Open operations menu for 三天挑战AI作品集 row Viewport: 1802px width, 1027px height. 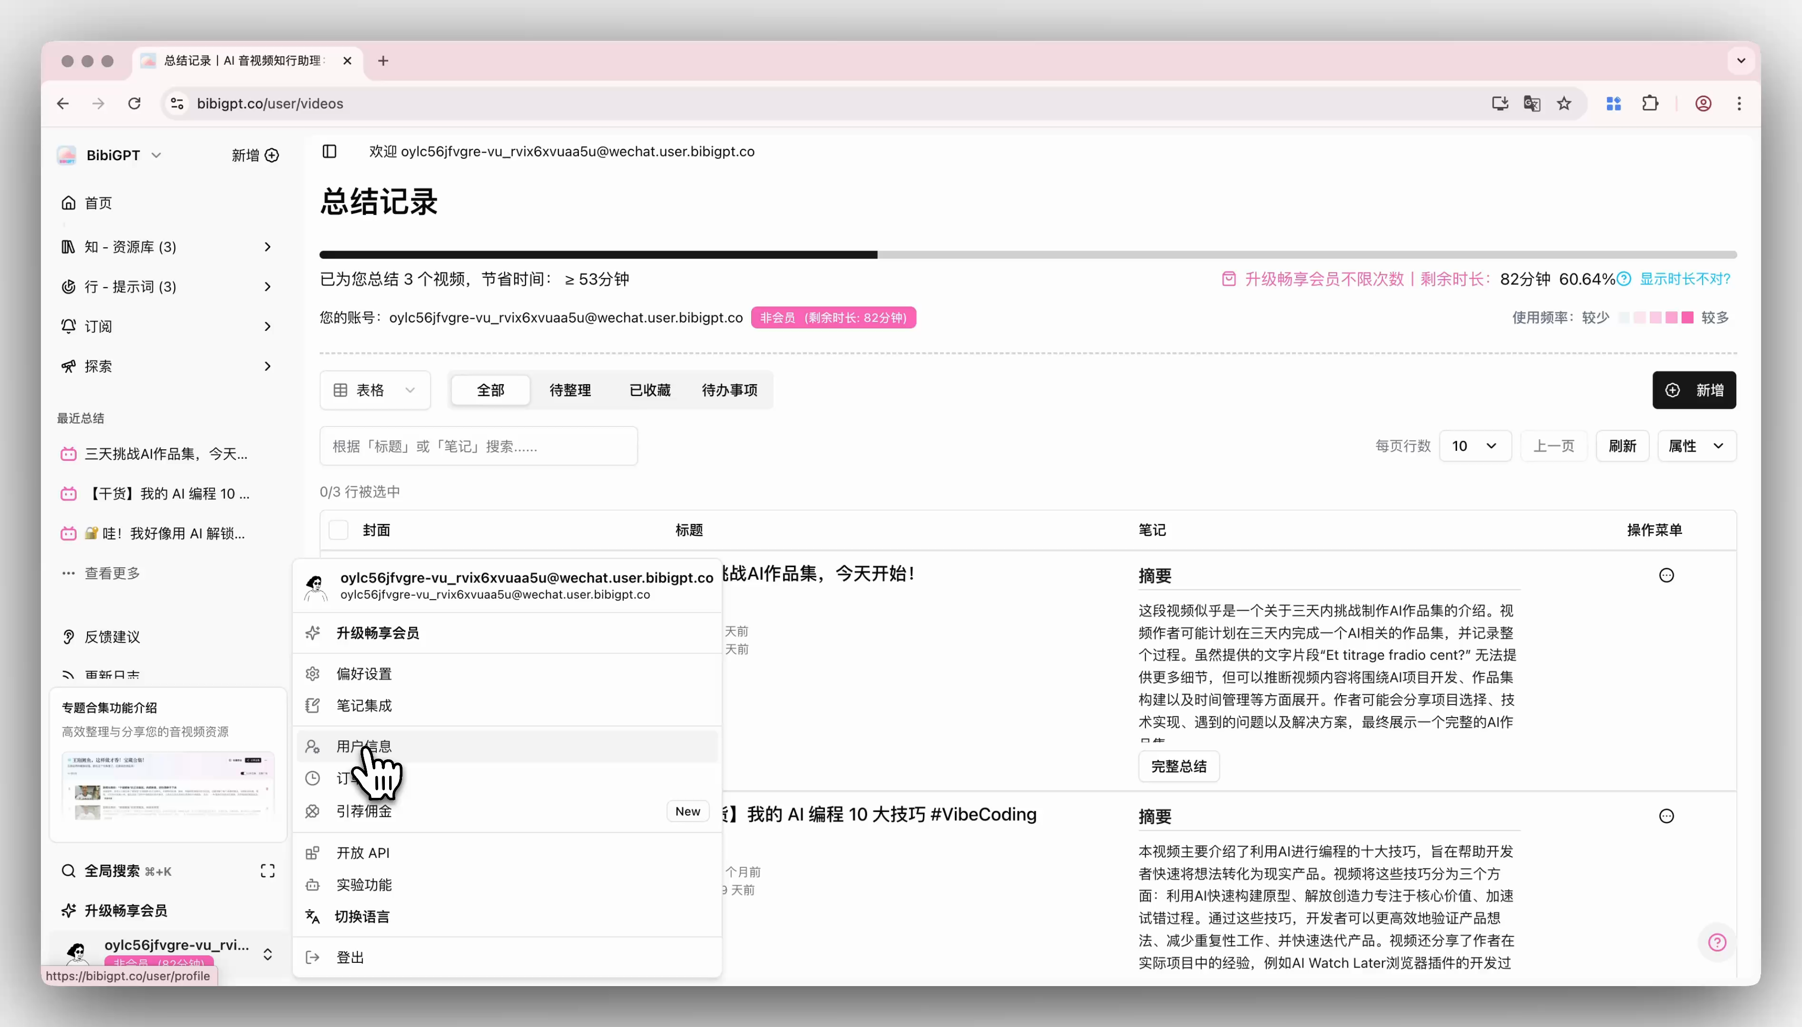[1666, 576]
